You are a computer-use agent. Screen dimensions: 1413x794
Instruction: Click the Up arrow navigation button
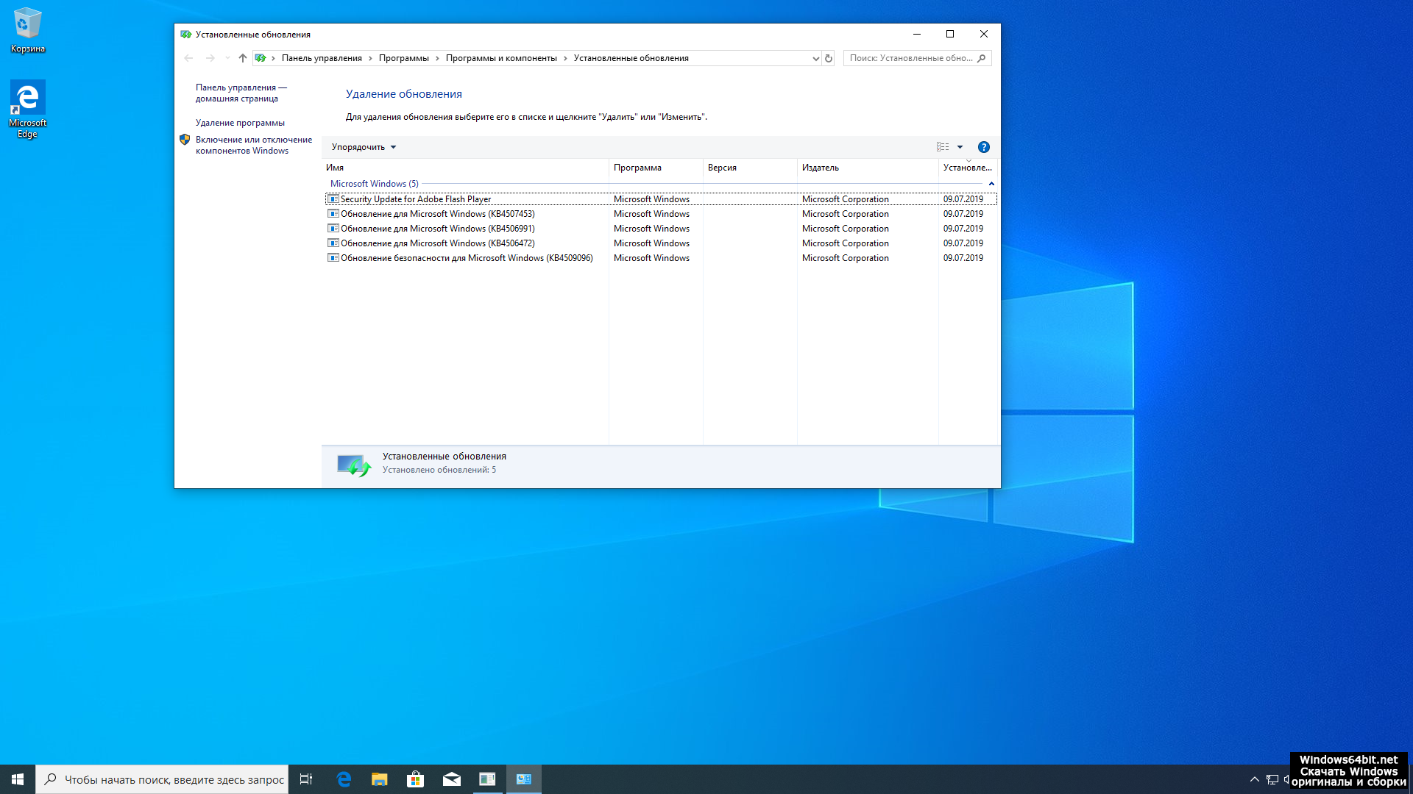(243, 58)
